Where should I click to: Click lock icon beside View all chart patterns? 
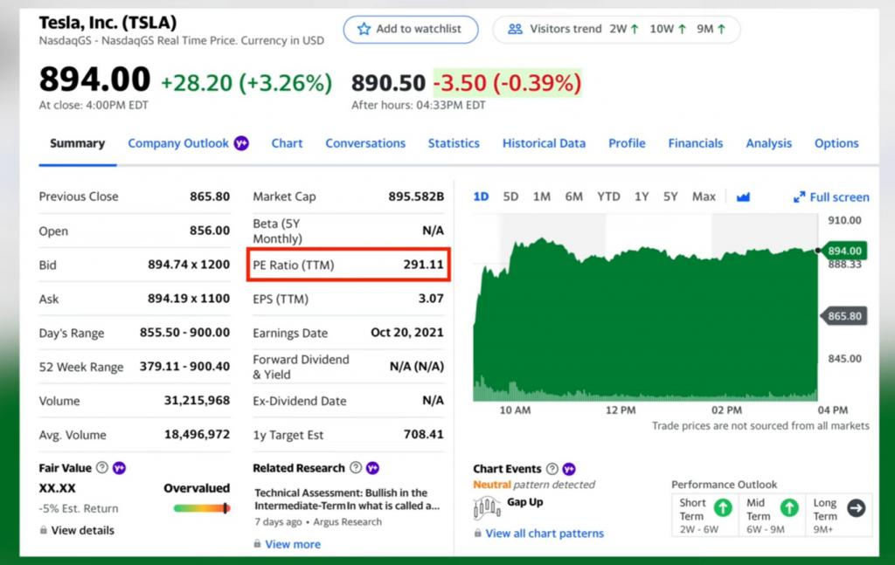coord(478,533)
